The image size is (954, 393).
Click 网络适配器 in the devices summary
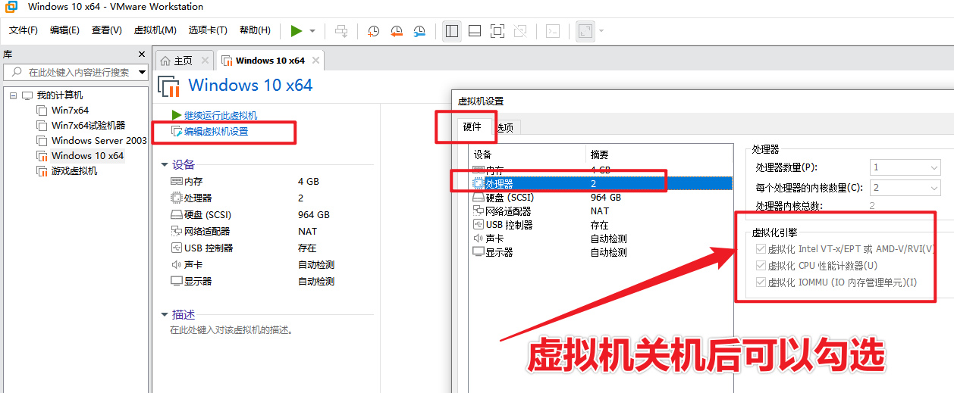coord(207,232)
